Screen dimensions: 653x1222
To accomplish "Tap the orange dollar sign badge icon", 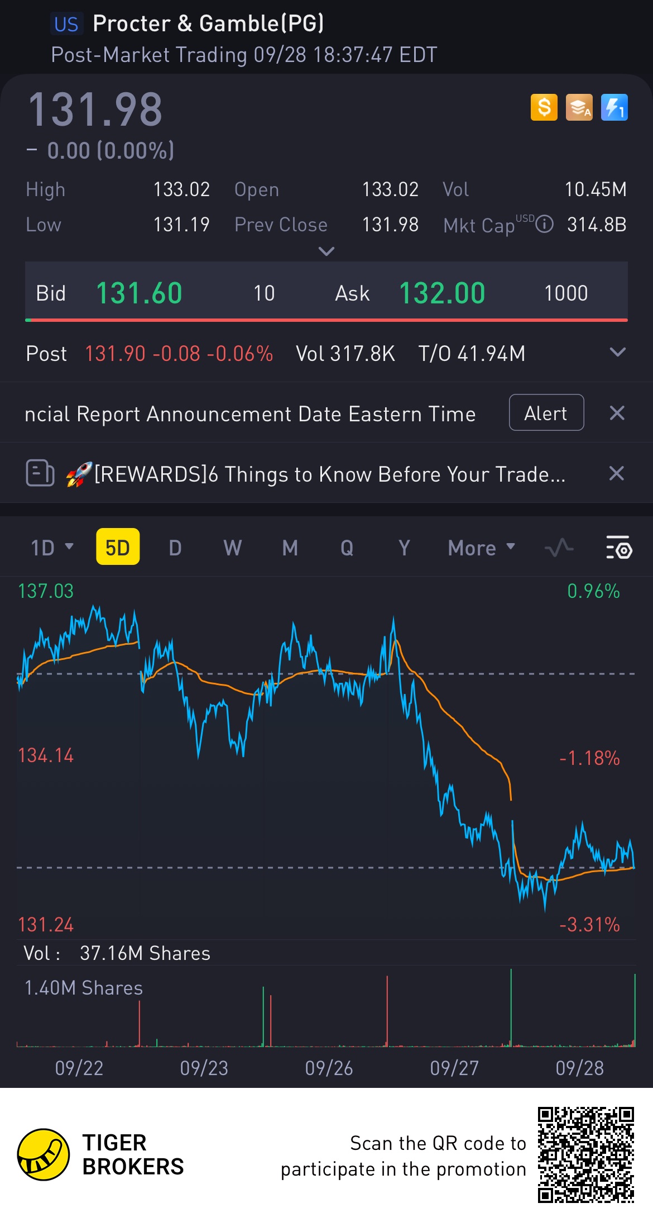I will pos(544,107).
